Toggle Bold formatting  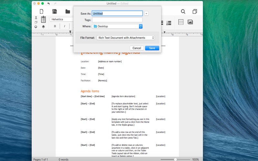click(55, 26)
